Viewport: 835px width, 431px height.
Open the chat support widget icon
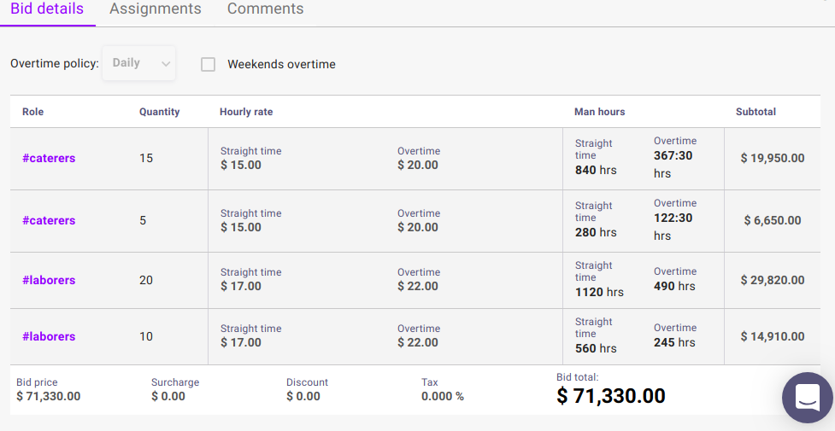pos(807,397)
